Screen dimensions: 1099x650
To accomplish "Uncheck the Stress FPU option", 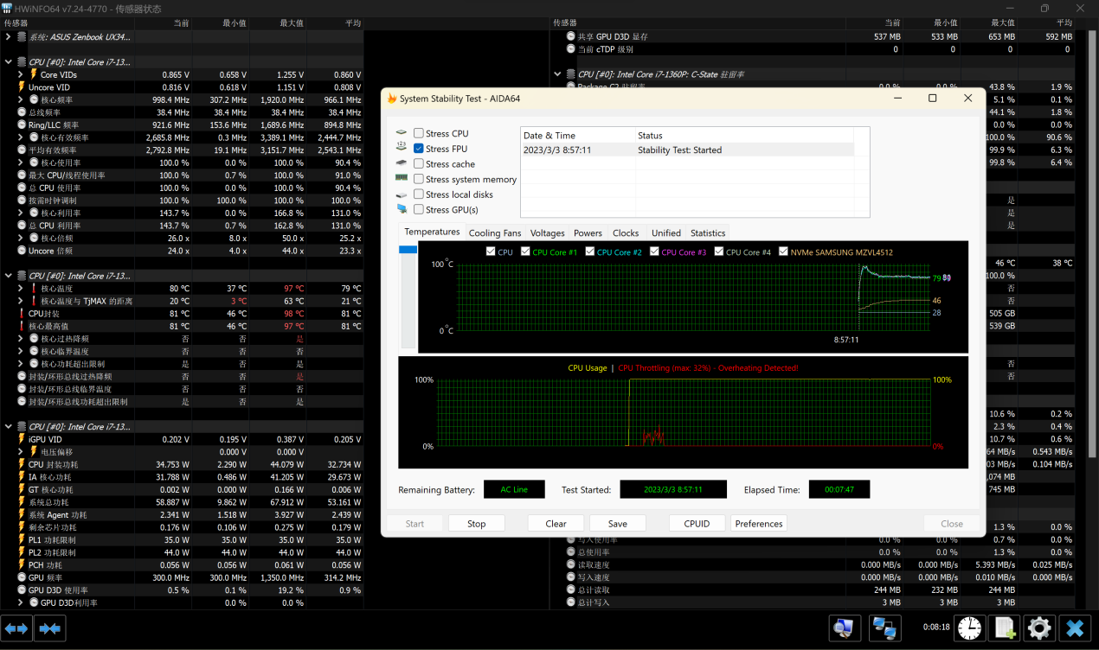I will pos(419,149).
